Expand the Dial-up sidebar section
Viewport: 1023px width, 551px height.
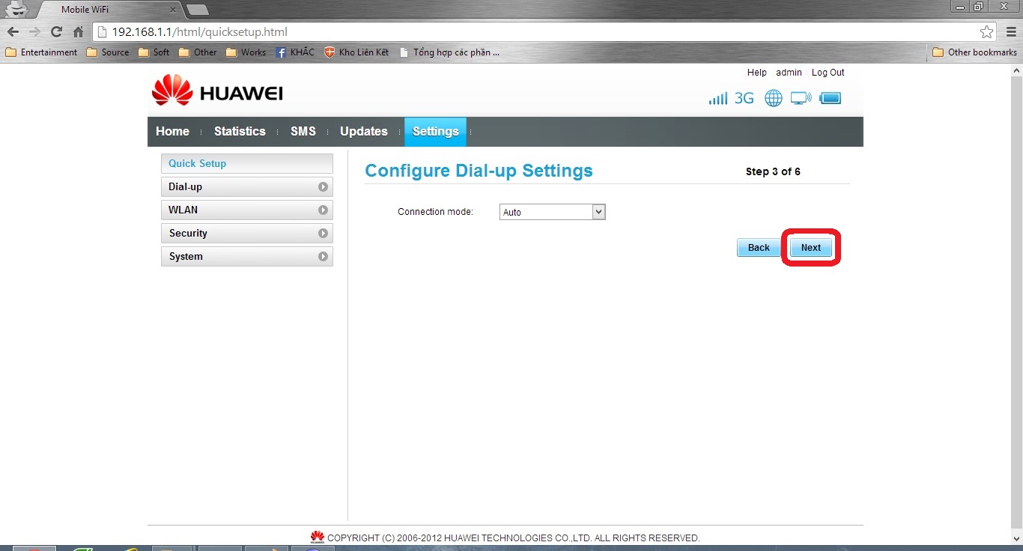pos(246,187)
